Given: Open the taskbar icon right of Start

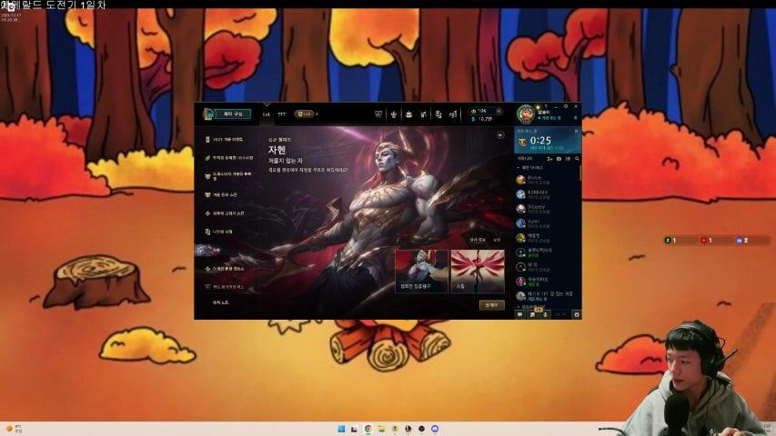Looking at the screenshot, I should click(355, 429).
